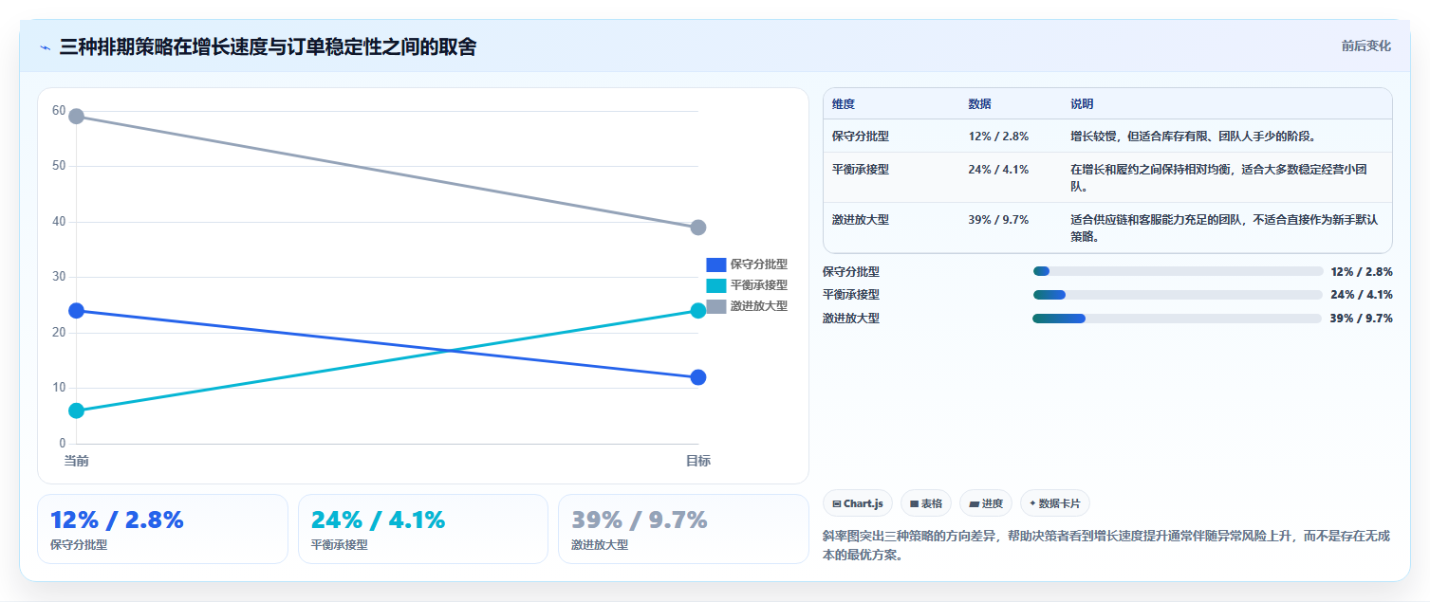This screenshot has width=1430, height=602.
Task: Toggle 保守分批型 legend item in chart
Action: point(747,265)
